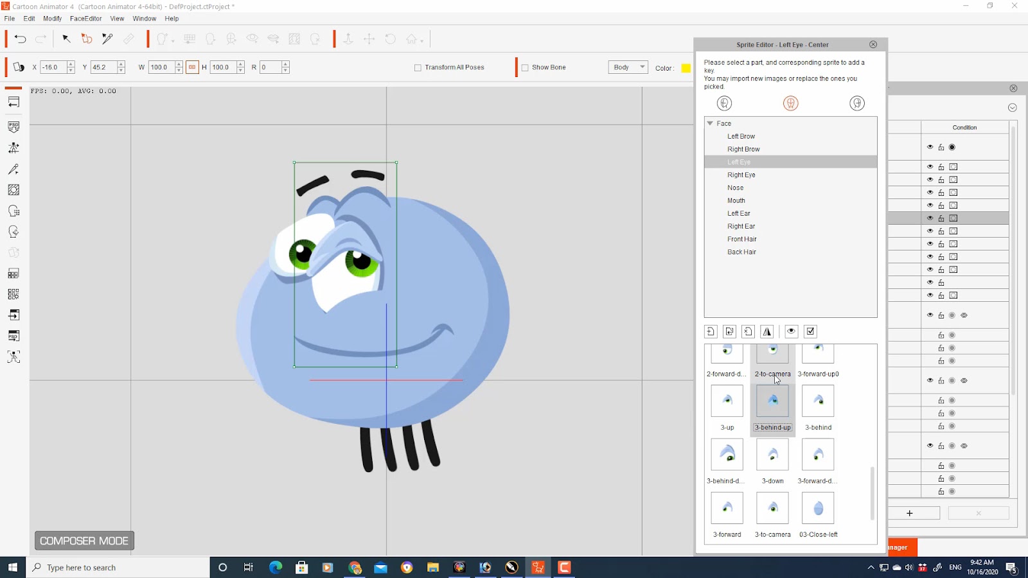The image size is (1028, 578).
Task: Tick the Show Bone checkbox
Action: [x=525, y=67]
